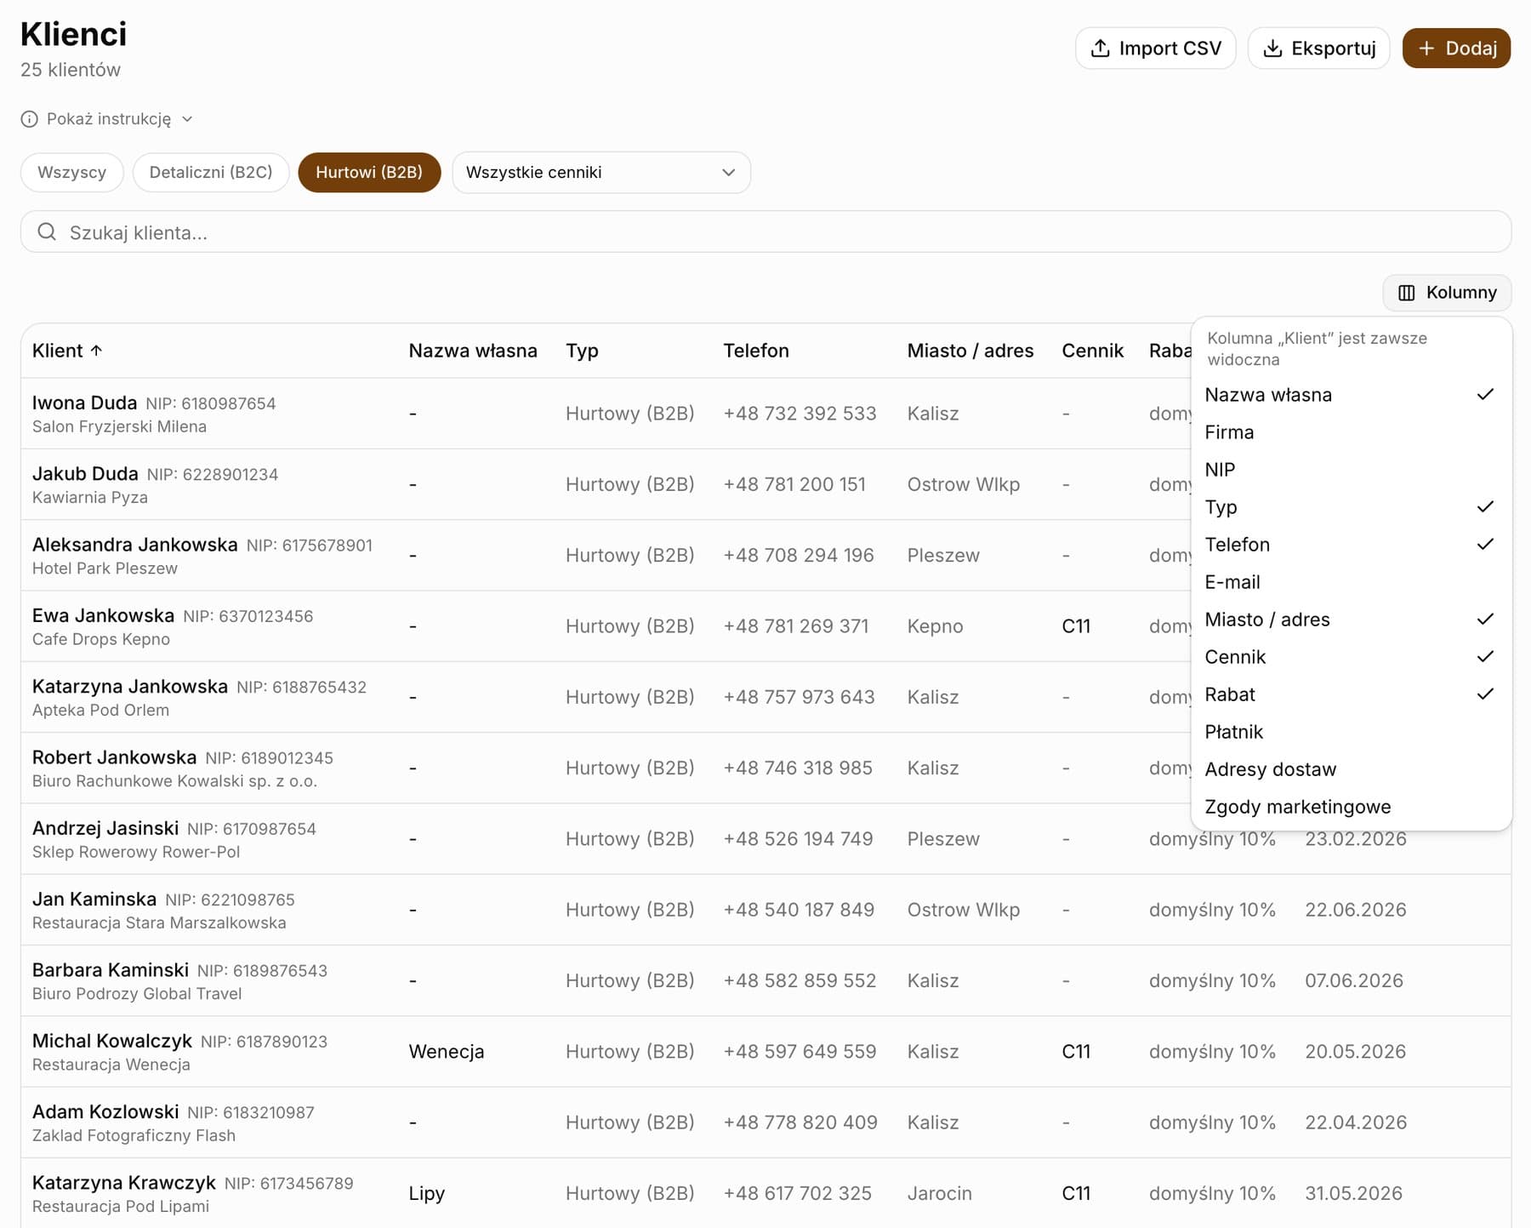Toggle the Telefon column off
Screen dimensions: 1531x1228
pos(1350,545)
